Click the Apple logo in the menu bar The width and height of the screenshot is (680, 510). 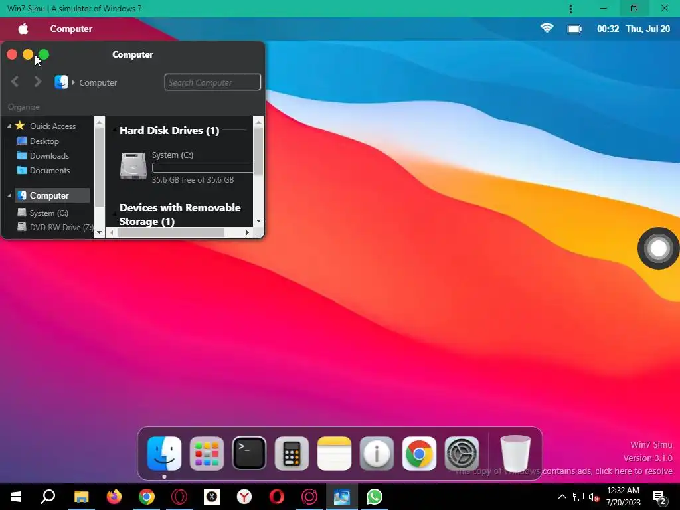coord(23,29)
